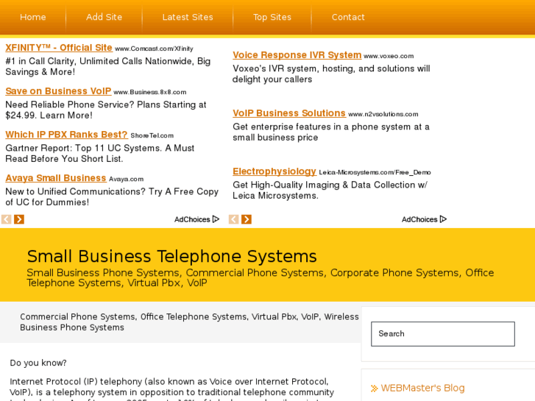Click the Avaya.com URL text
This screenshot has height=401, width=535.
click(127, 180)
